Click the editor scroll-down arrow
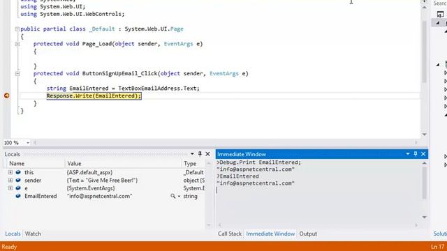Viewport: 447px width, 251px height. click(x=425, y=135)
